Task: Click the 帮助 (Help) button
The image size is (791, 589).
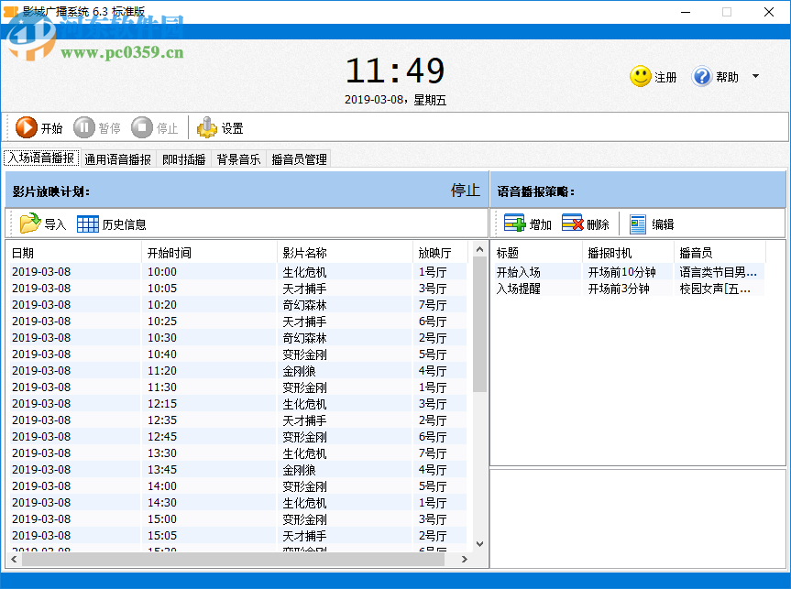Action: [714, 76]
